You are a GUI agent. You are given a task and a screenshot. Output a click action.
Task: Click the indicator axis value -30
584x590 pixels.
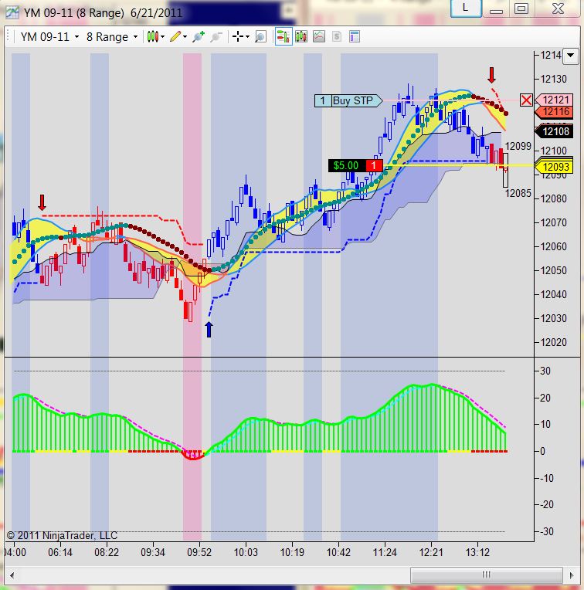(x=546, y=531)
